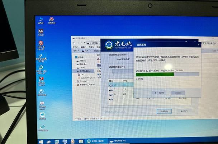Select System Volume folder in tree
218x144 pixels.
point(86,78)
